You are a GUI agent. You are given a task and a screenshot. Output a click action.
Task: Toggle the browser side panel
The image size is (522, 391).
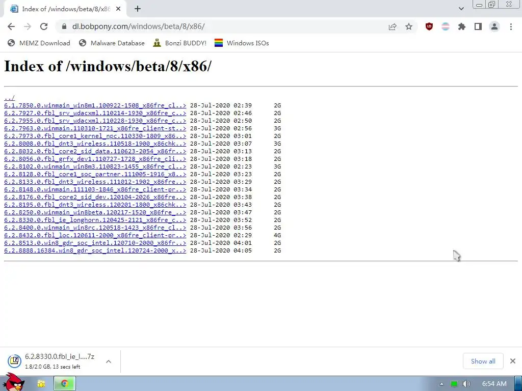(478, 26)
